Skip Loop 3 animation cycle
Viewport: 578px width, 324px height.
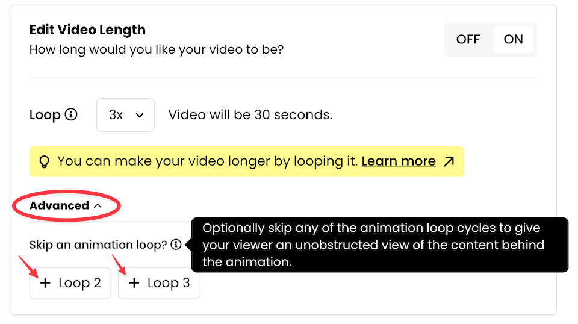coord(159,283)
